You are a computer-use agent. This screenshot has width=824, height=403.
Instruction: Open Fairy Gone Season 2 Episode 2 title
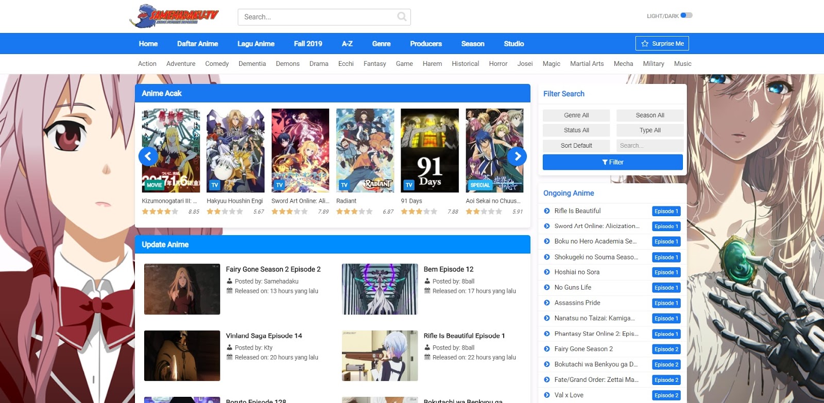273,269
